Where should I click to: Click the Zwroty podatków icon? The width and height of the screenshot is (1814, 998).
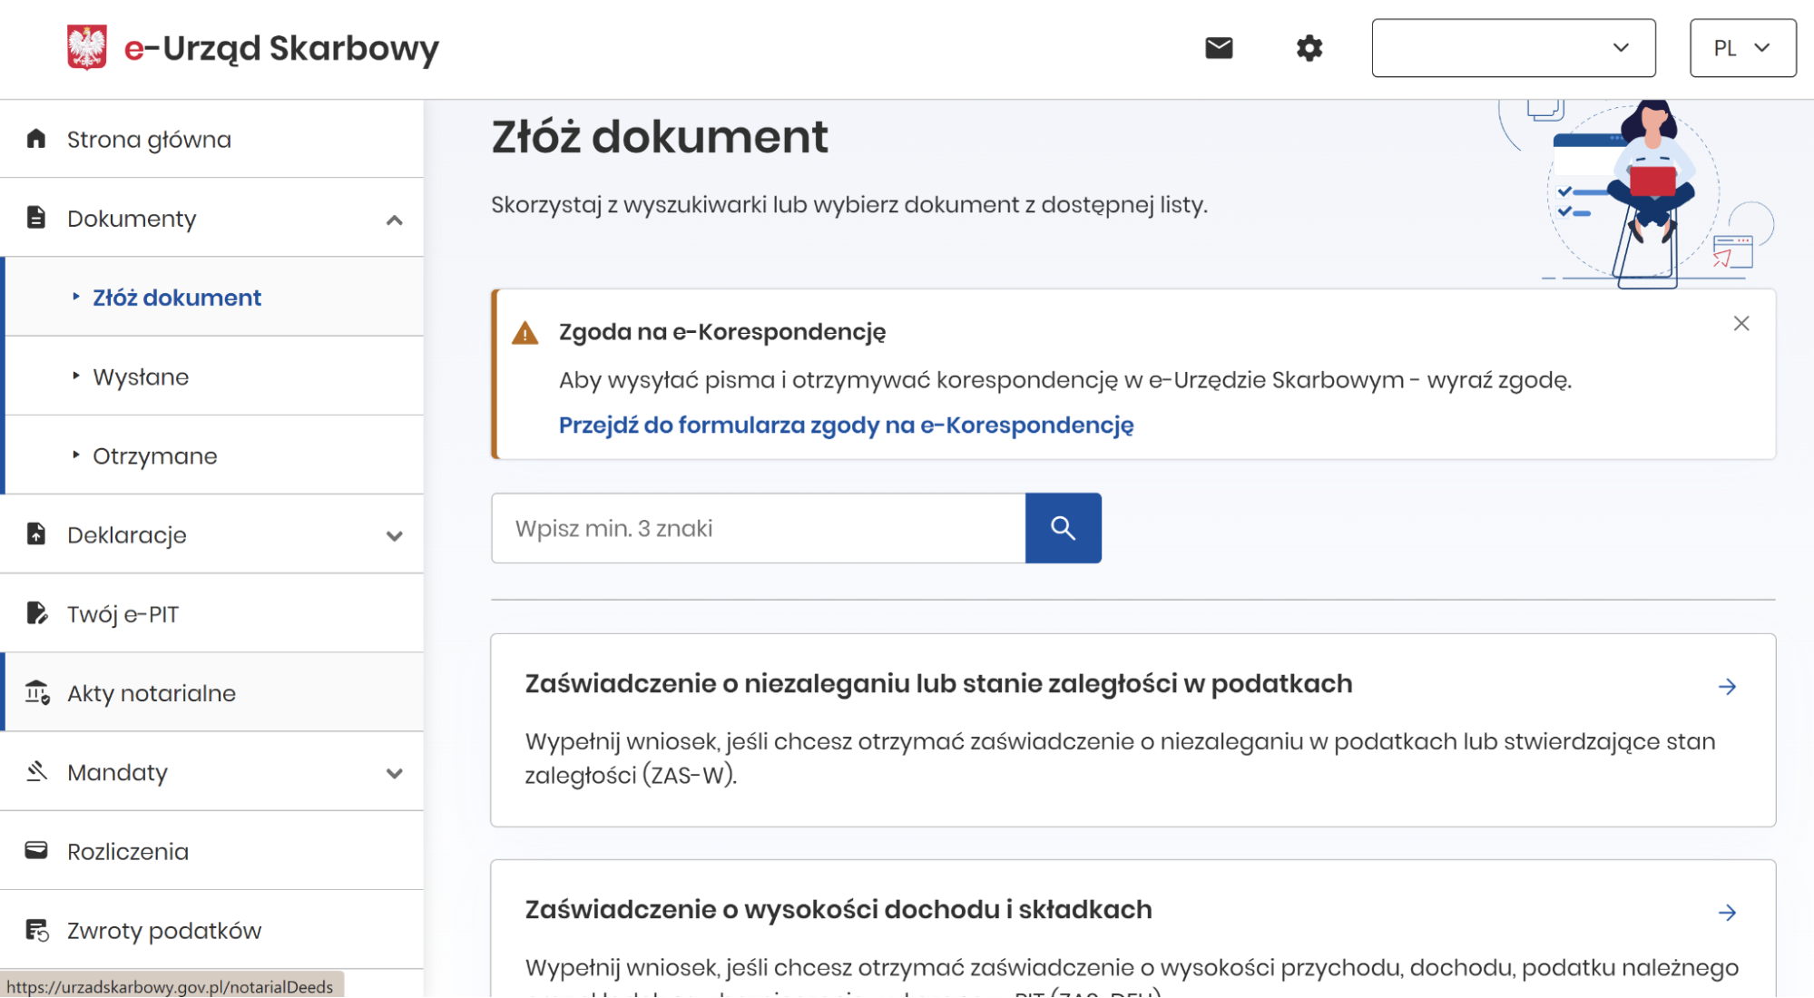tap(36, 930)
